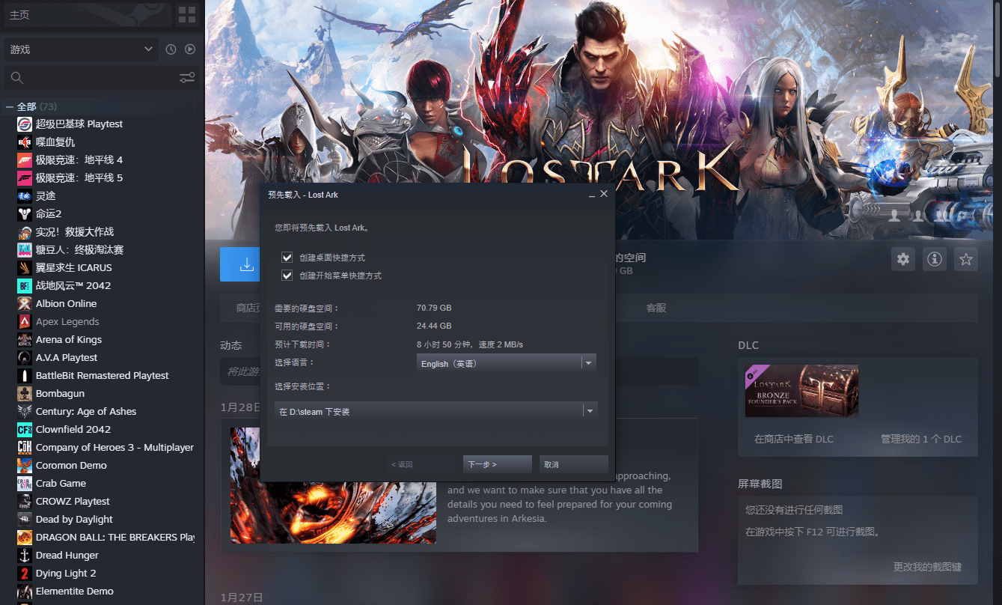The width and height of the screenshot is (1002, 605).
Task: Select 实况! 救援大作战 entry
Action: (x=75, y=232)
